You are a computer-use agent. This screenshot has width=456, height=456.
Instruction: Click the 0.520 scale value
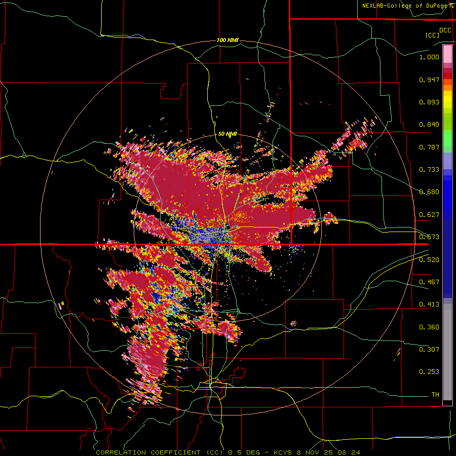point(429,259)
